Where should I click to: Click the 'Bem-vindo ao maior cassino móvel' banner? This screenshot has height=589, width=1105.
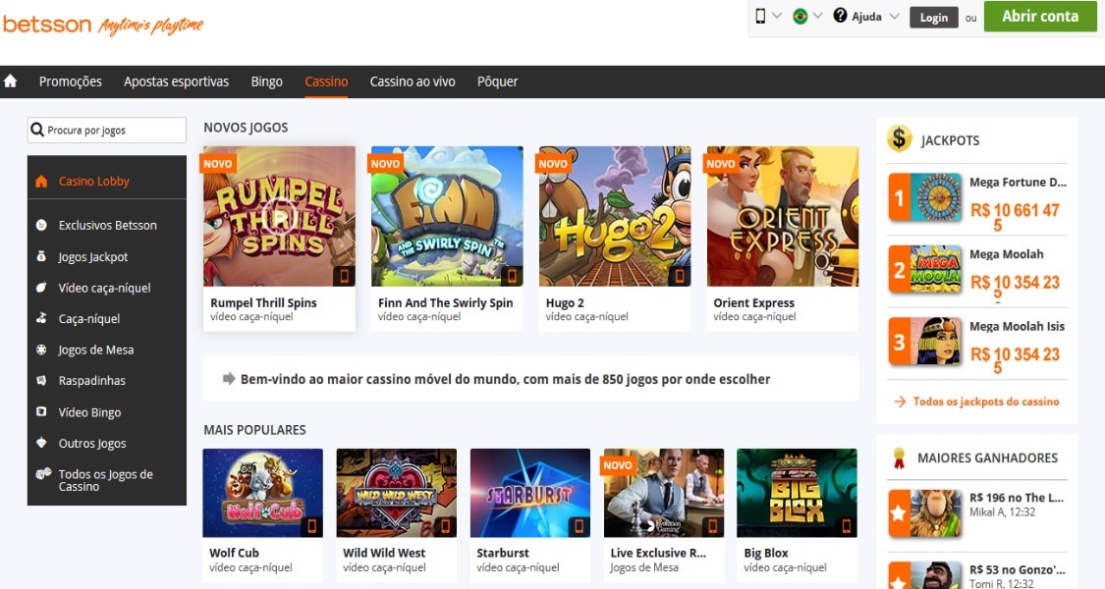point(530,378)
